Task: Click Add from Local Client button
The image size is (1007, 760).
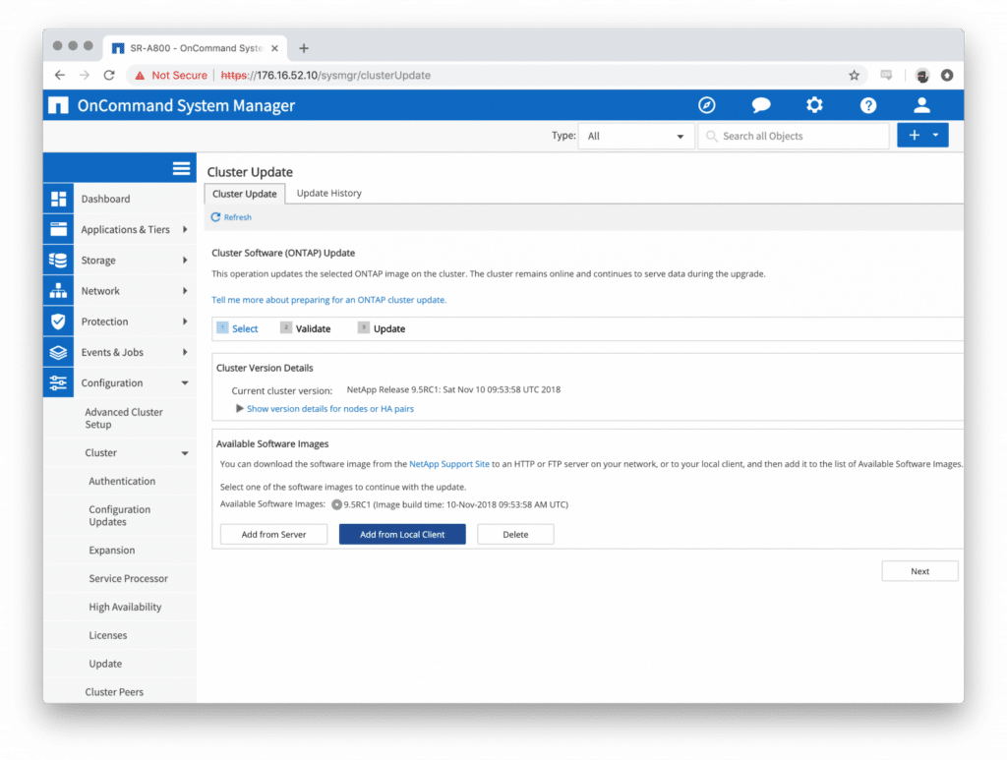Action: pyautogui.click(x=402, y=534)
